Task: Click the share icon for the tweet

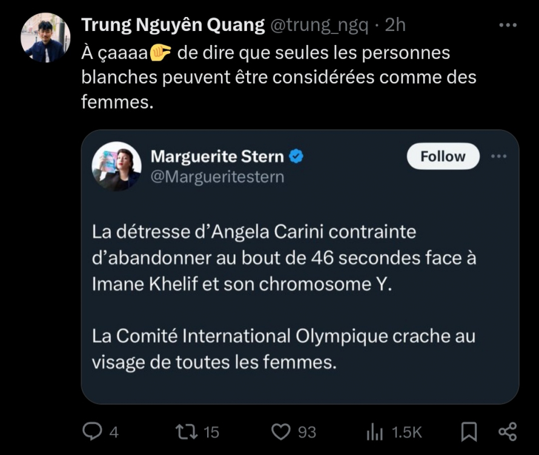Action: pos(507,431)
